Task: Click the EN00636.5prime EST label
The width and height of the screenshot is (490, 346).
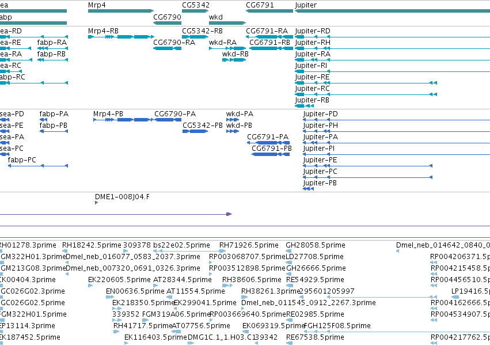Action: click(135, 291)
